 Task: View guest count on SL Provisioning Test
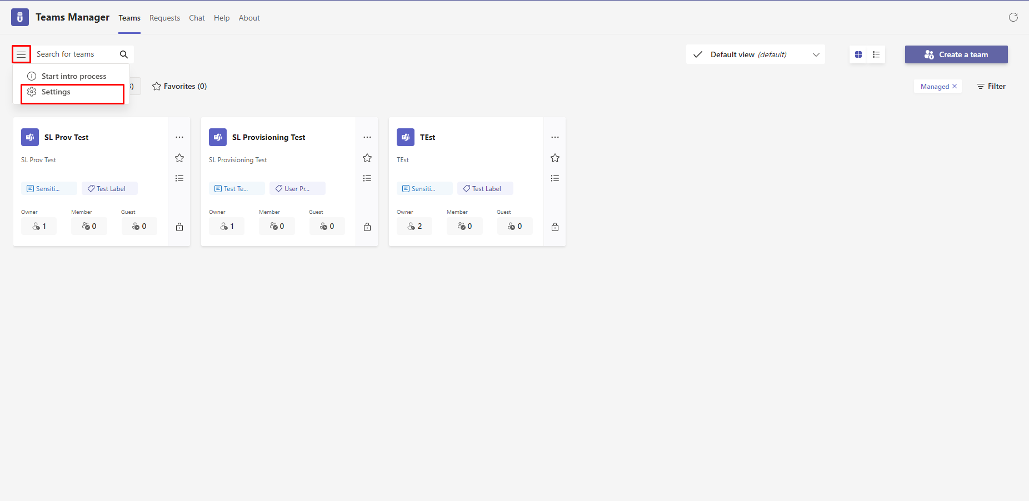327,226
